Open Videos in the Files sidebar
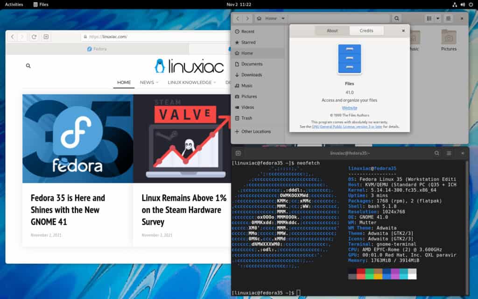Image resolution: width=478 pixels, height=299 pixels. pyautogui.click(x=258, y=107)
